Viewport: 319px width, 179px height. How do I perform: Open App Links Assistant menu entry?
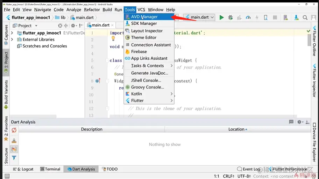tap(149, 58)
